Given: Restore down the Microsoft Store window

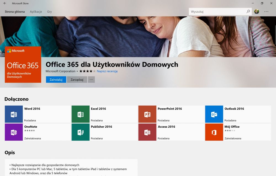Looking at the screenshot, I should [262, 3].
